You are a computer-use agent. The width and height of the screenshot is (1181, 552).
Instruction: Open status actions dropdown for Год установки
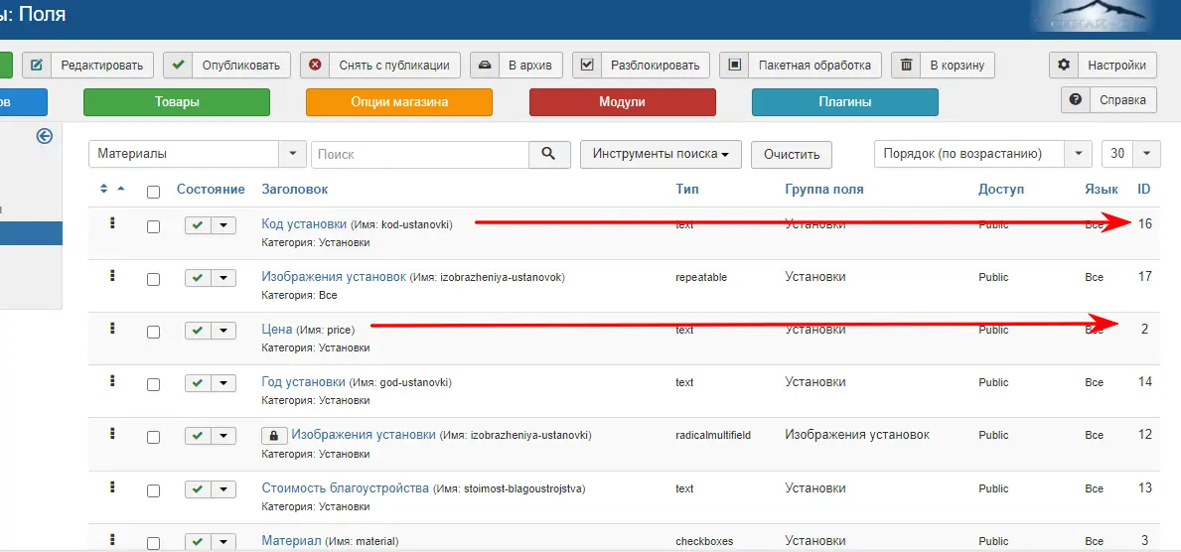click(223, 383)
